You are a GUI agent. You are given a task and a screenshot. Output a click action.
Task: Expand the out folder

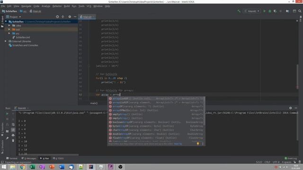coord(9,29)
